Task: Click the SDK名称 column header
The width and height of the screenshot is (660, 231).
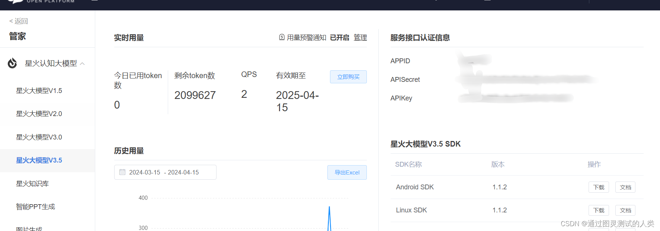Action: (409, 164)
